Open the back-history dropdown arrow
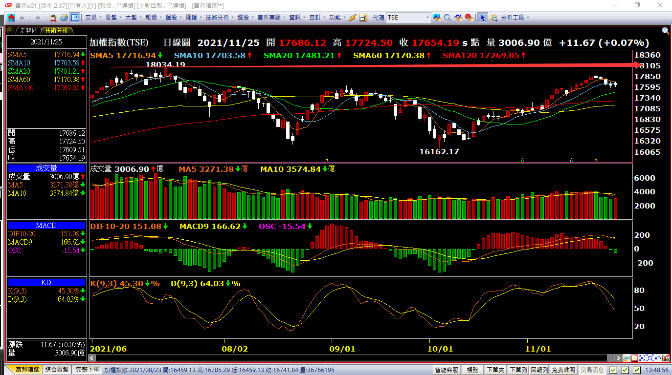Screen dimensions: 672x375 29,18
